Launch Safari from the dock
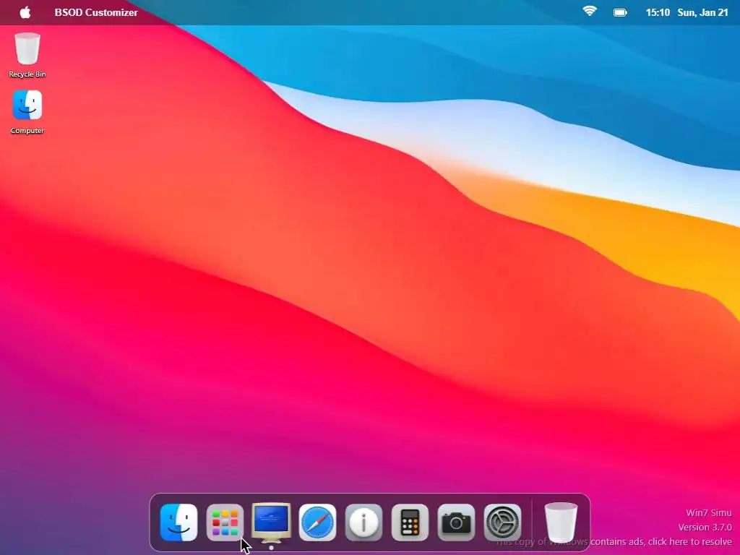This screenshot has height=555, width=740. coord(318,522)
